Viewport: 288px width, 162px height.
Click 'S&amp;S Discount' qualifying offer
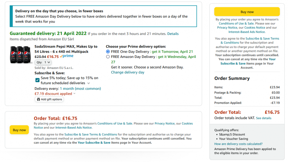click(232, 134)
